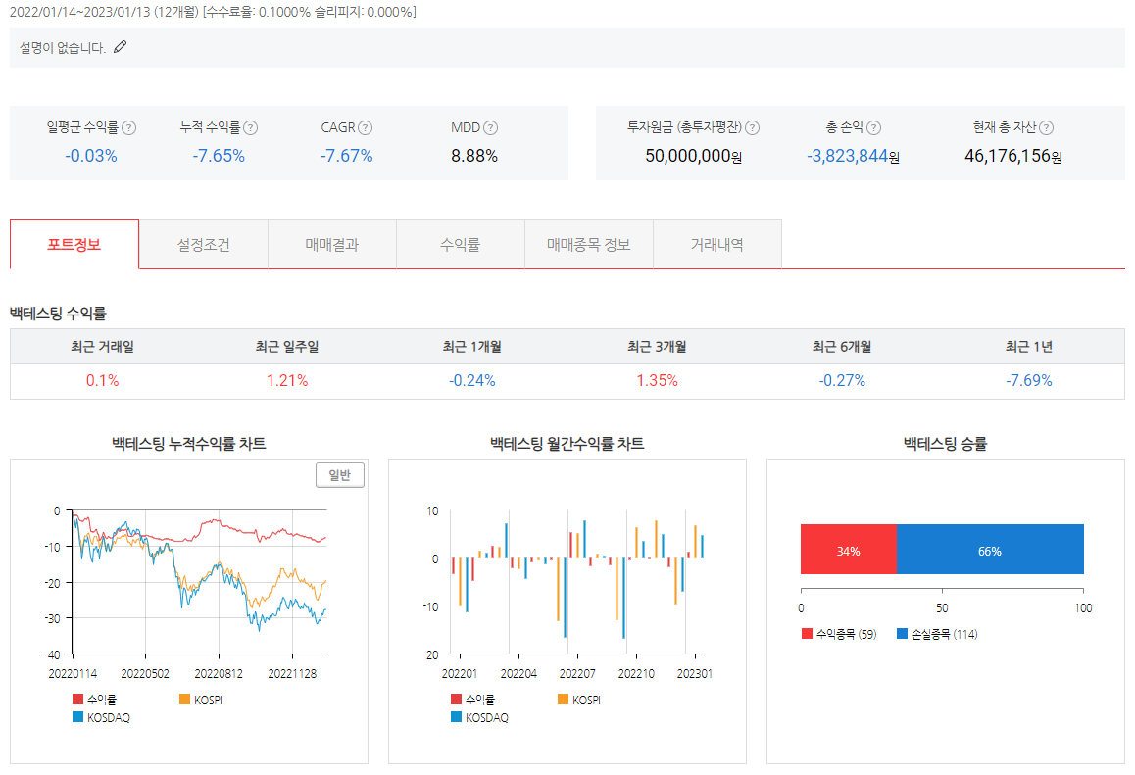Viewport: 1135px width, 775px height.
Task: Click the 설명이 없습니다. description text
Action: [63, 48]
